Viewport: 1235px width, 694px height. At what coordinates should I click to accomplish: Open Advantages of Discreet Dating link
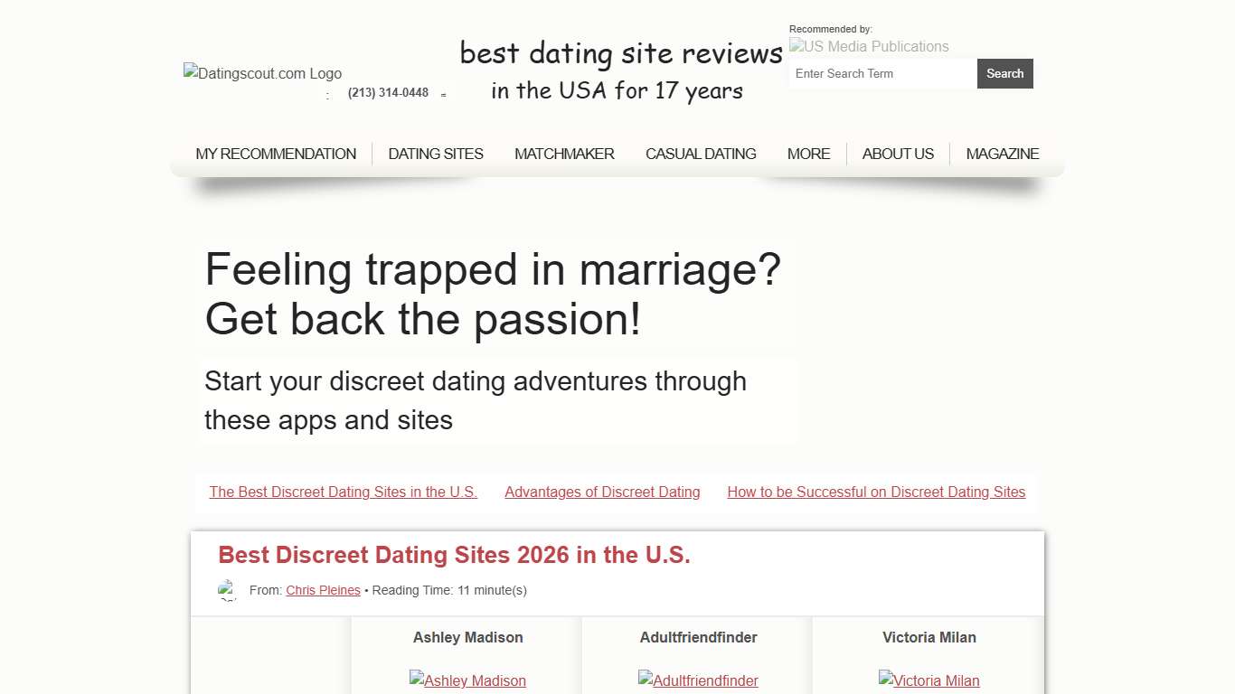tap(602, 492)
